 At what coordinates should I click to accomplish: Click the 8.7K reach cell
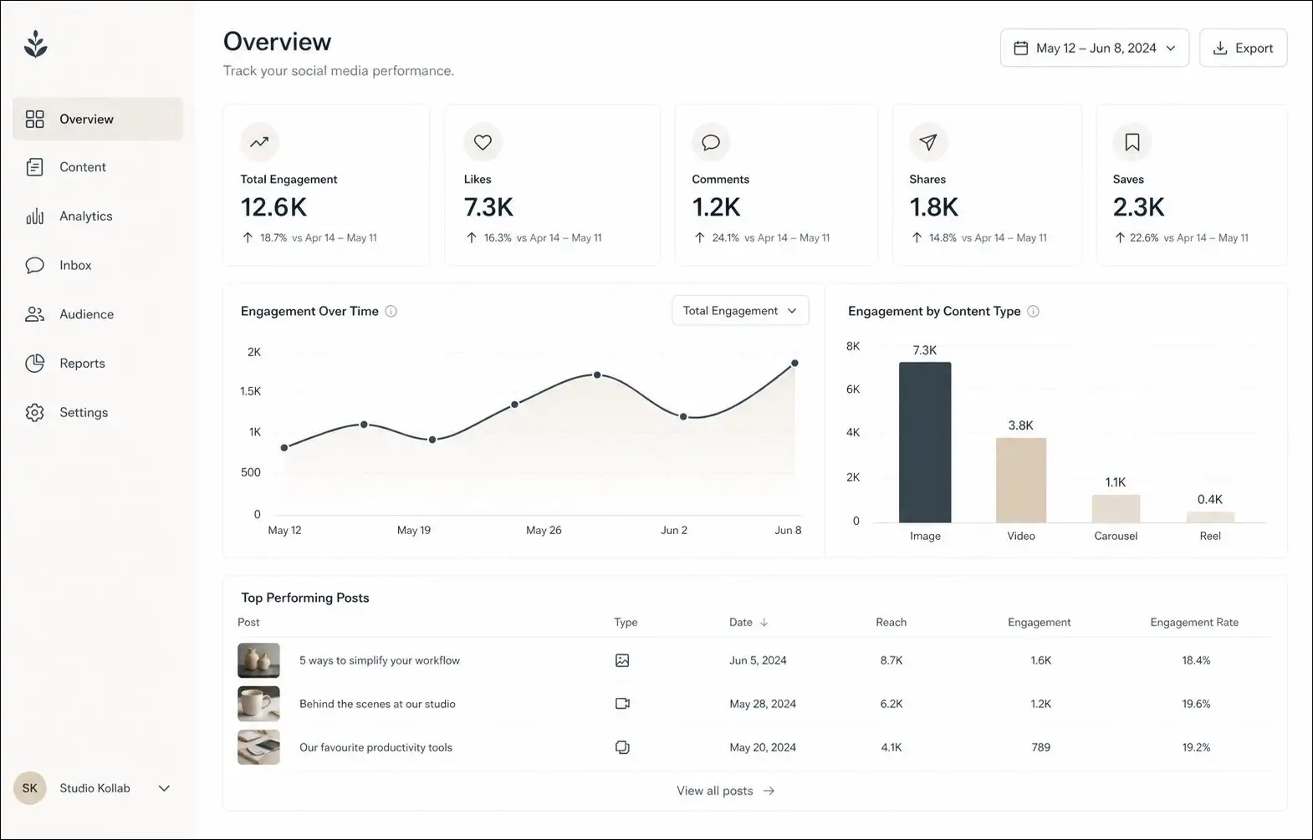point(892,660)
